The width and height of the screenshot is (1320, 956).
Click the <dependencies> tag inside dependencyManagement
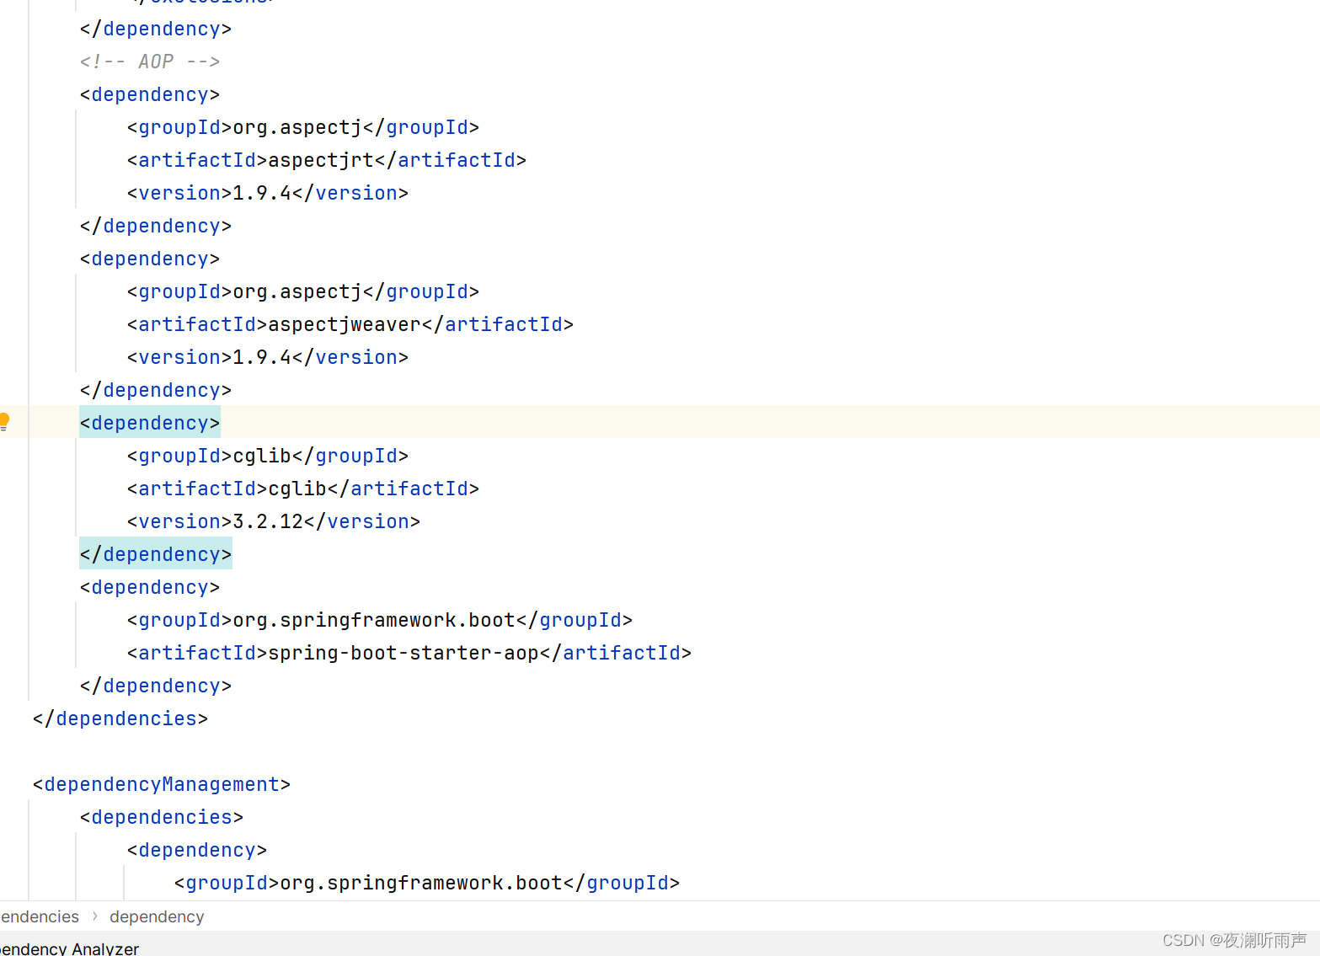[162, 817]
